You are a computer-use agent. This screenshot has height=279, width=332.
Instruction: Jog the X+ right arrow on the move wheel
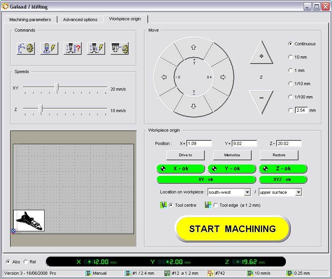point(223,77)
